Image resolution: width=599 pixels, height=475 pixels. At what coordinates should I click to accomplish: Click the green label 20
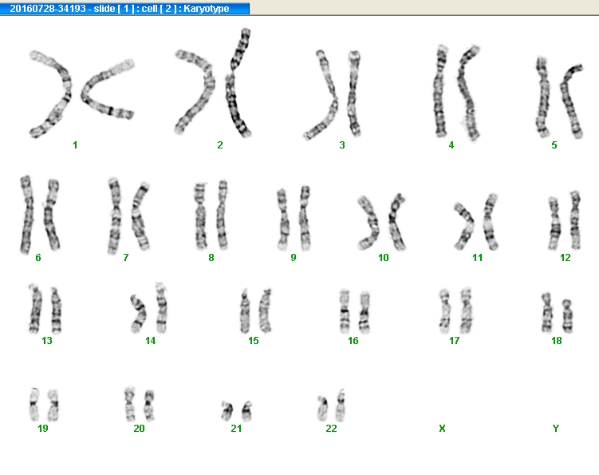point(139,429)
